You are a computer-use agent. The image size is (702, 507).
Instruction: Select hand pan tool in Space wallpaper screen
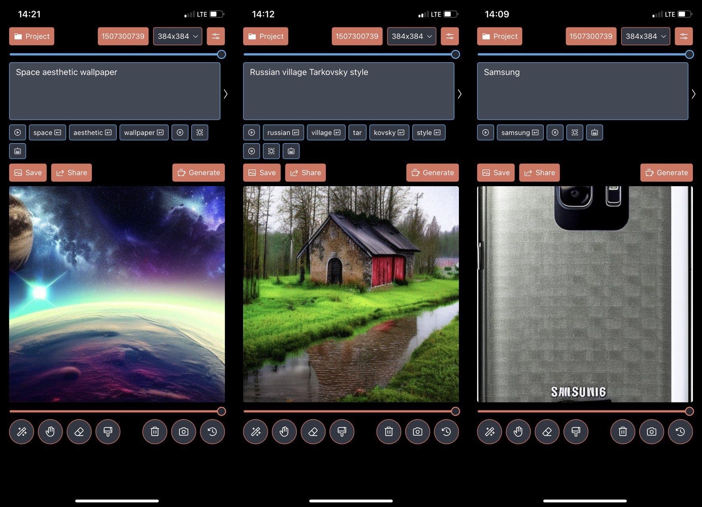tap(50, 431)
